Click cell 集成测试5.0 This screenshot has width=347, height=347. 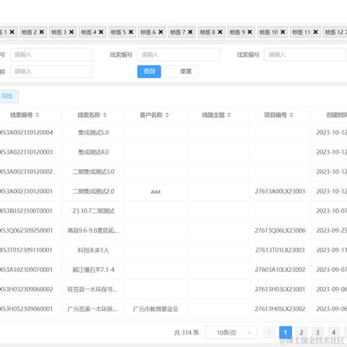point(93,132)
